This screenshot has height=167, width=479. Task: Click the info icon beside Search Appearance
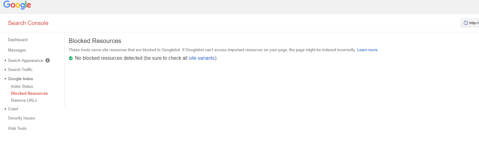click(48, 60)
